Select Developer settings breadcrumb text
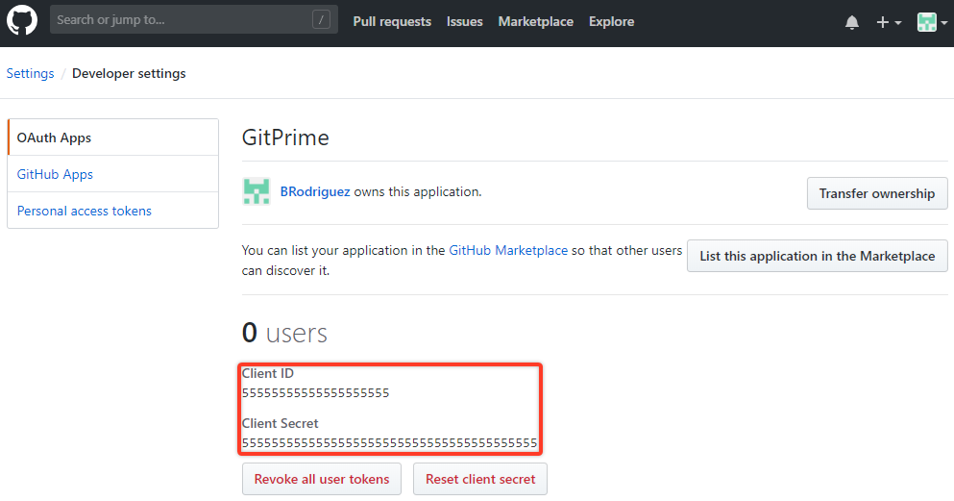Image resolution: width=954 pixels, height=501 pixels. tap(129, 74)
